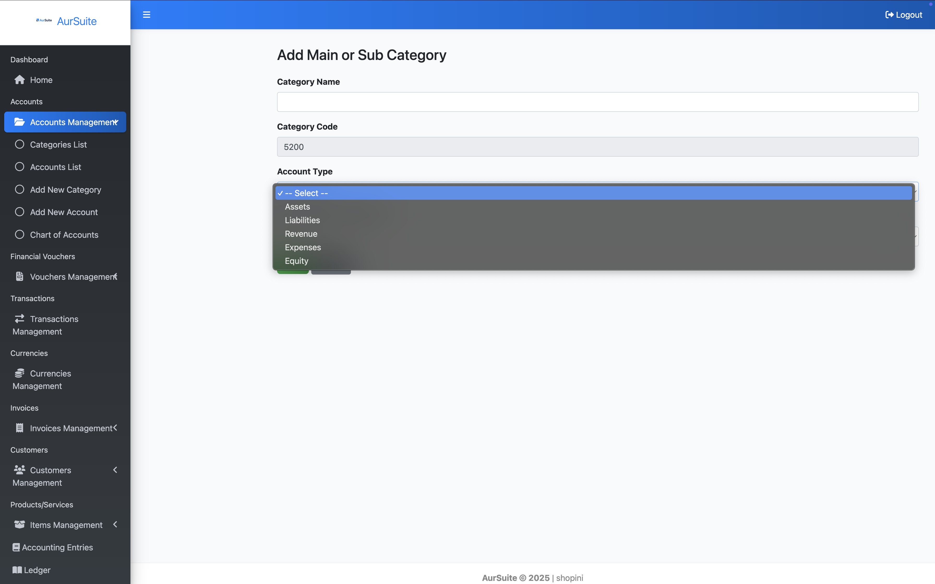Click the Accounts Management folder icon

19,122
